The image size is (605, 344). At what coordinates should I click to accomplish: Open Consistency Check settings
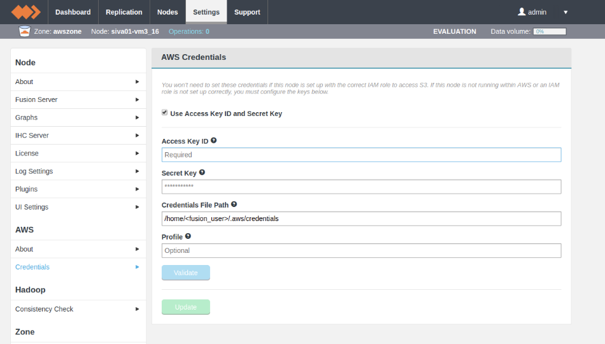tap(78, 309)
